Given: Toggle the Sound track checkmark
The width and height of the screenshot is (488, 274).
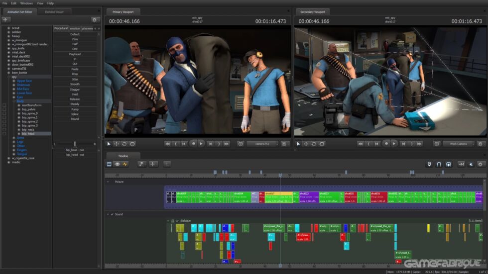Looking at the screenshot, I should tap(112, 214).
